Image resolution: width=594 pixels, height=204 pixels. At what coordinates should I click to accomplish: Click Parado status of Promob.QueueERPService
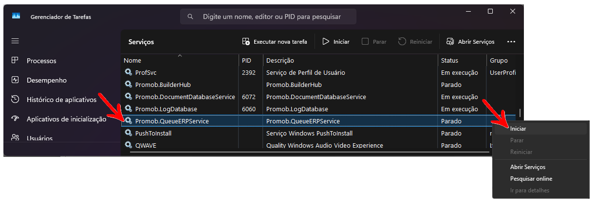(x=451, y=121)
